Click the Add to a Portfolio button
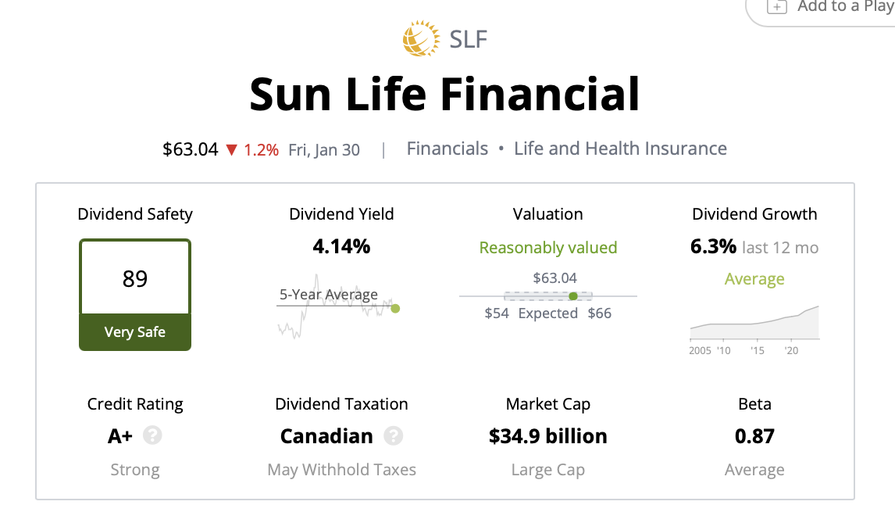This screenshot has width=895, height=530. point(836,7)
